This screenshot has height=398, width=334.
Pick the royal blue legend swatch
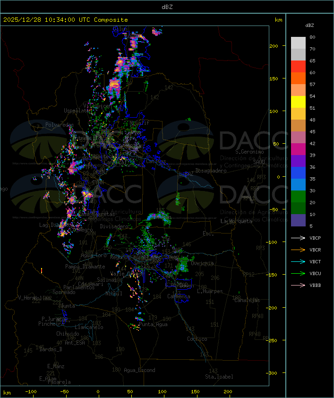point(298,173)
